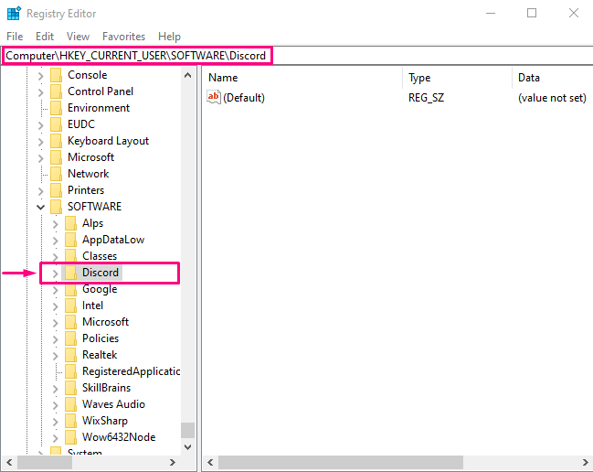Expand the SOFTWARE\Microsoft subkey chevron

55,323
